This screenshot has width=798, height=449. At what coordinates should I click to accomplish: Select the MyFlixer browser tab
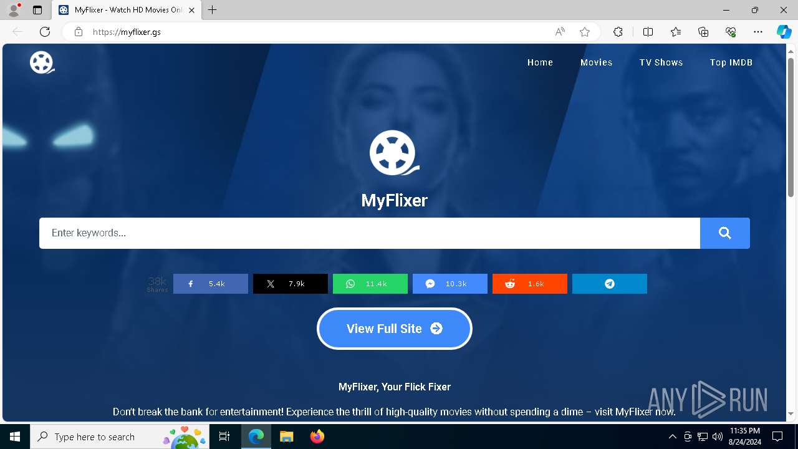pyautogui.click(x=127, y=10)
